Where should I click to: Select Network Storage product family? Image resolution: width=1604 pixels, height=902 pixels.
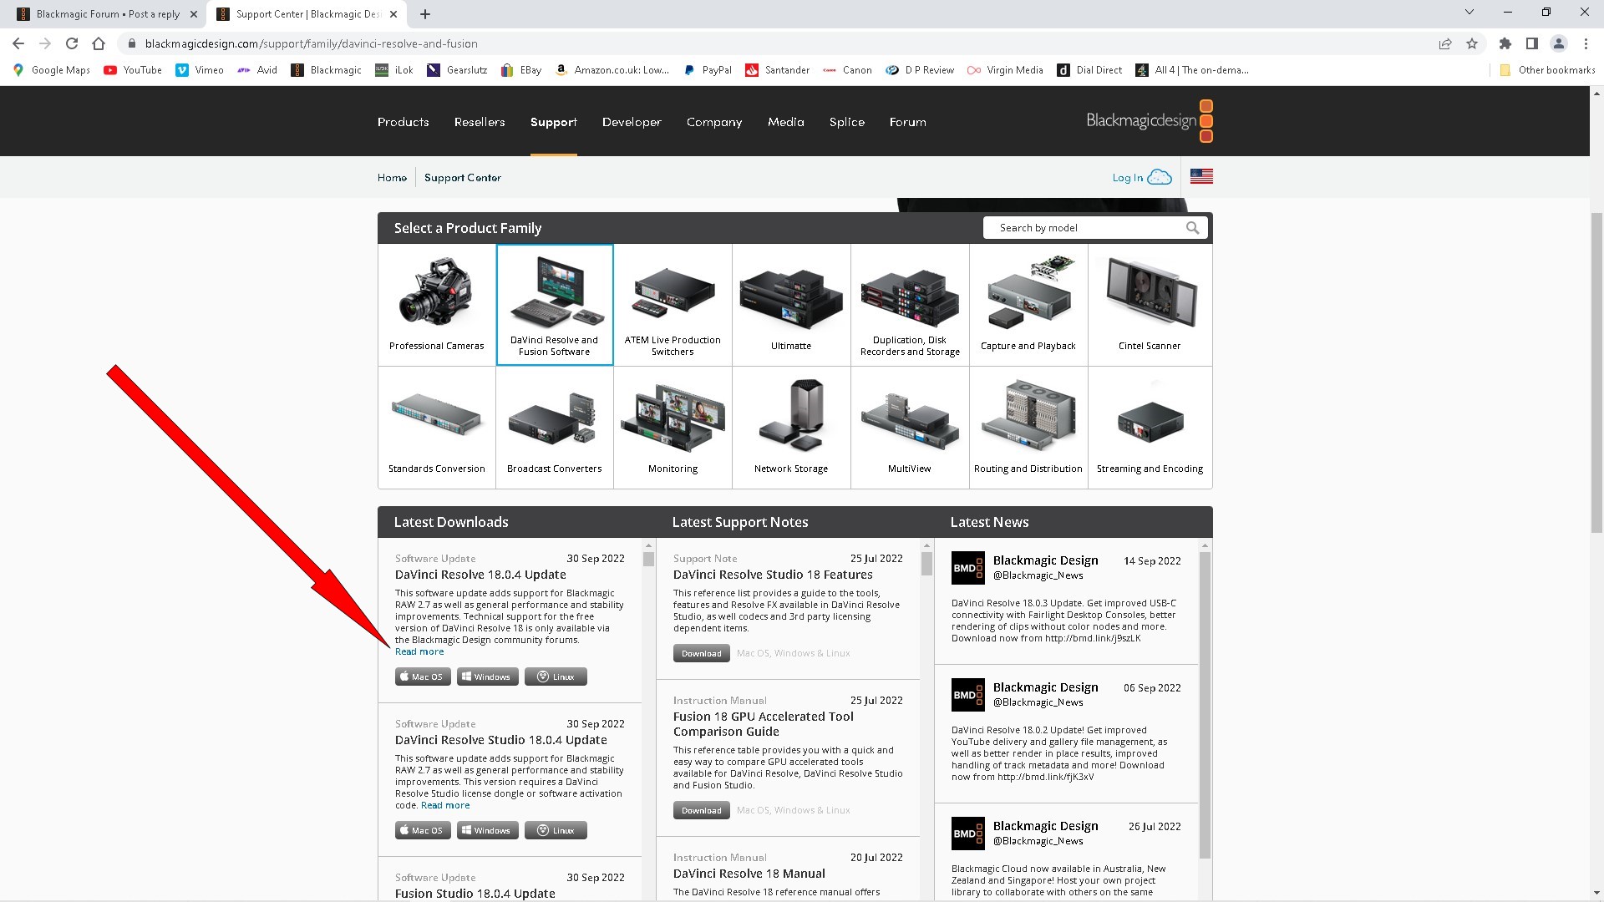coord(791,428)
